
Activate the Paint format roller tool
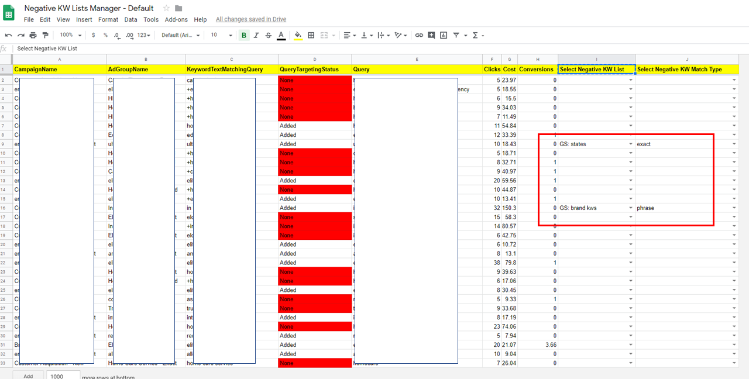[x=45, y=35]
